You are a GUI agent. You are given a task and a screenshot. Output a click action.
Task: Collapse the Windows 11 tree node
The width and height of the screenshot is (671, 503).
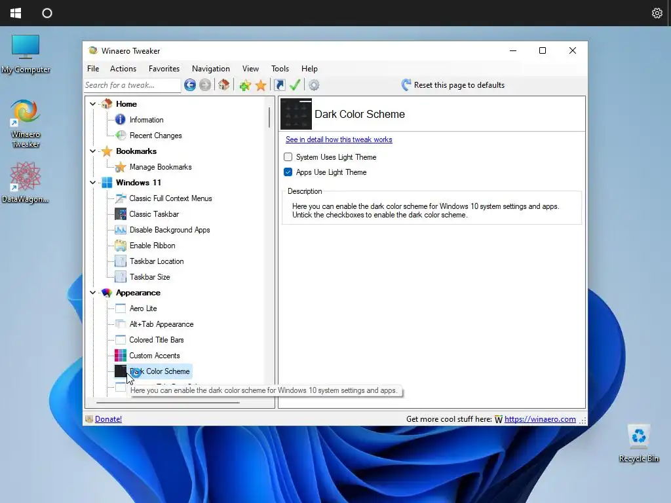(92, 183)
